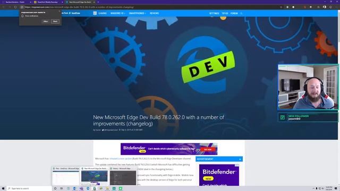This screenshot has height=191, width=340.
Task: Click the Bitdefender sidebar advertisement
Action: (x=219, y=175)
